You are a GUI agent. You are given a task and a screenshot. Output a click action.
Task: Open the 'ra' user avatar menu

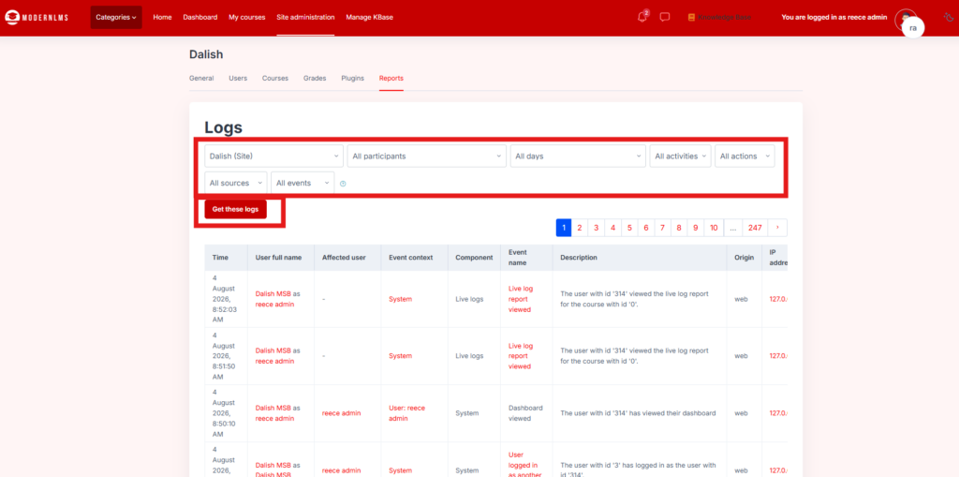click(x=912, y=27)
